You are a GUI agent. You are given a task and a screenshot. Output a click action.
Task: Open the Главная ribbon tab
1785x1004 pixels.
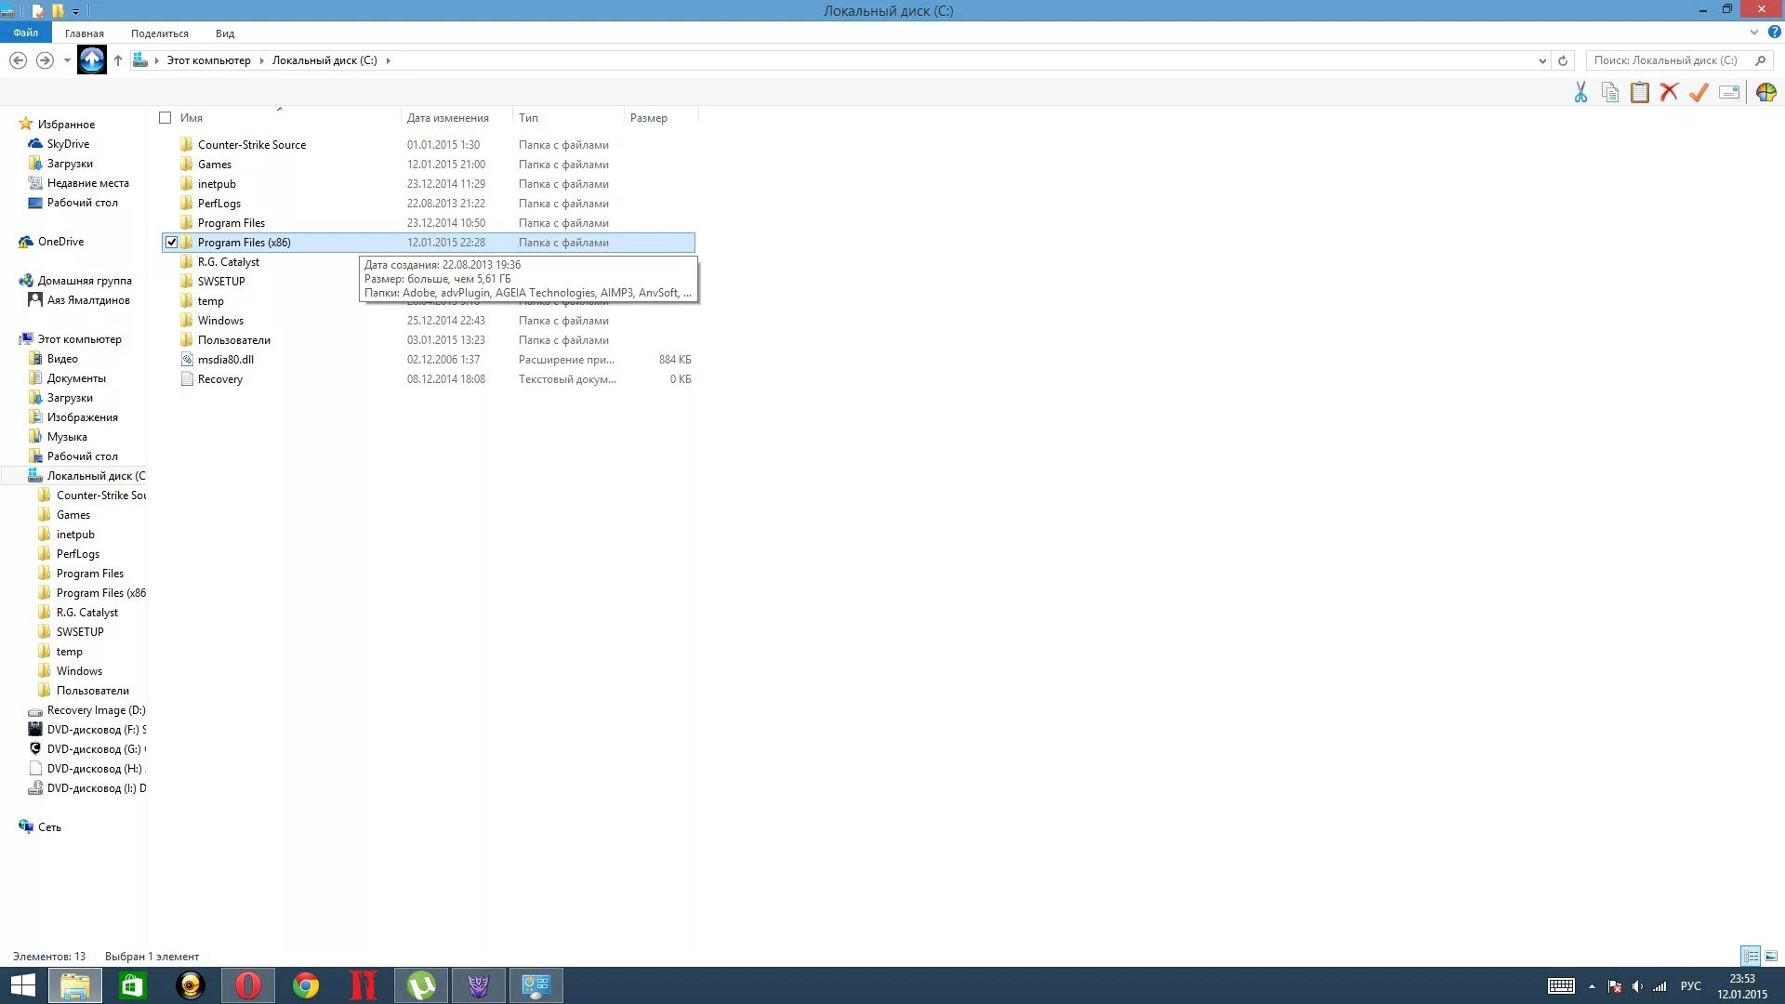[x=84, y=33]
